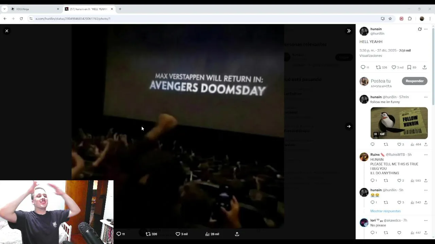Viewport: 435px width, 244px height.
Task: Open Chrome three-dot menu
Action: [430, 19]
